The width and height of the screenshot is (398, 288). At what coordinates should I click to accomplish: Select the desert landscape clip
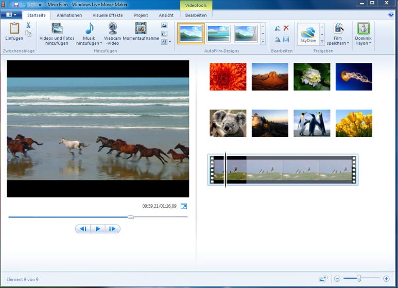[270, 77]
